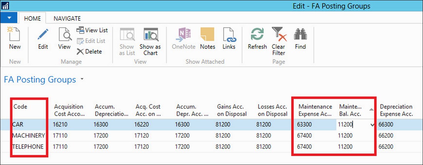Choose View List in Manage group

tap(92, 30)
